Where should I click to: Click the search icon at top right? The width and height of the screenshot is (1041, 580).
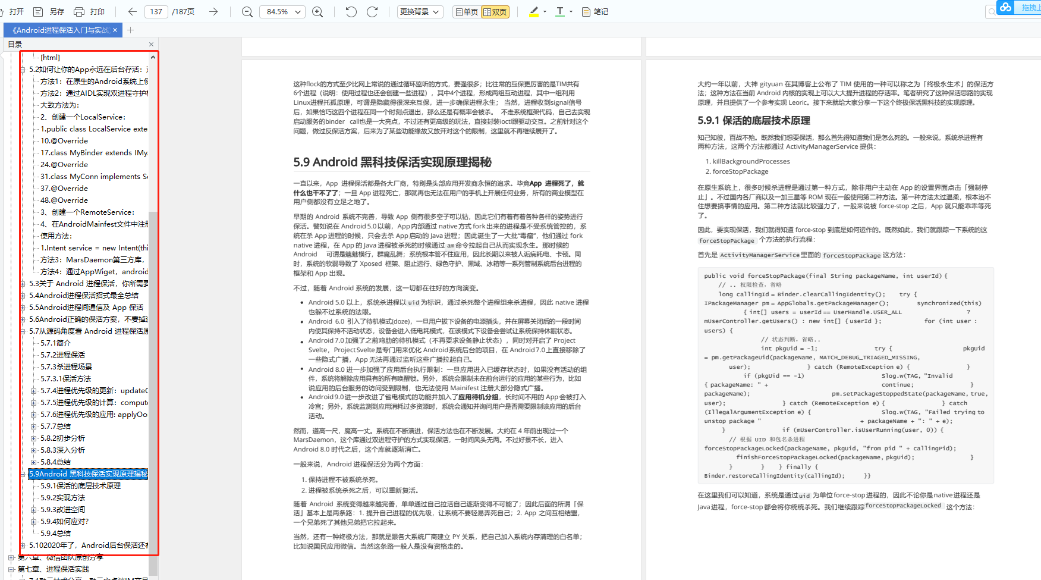[x=991, y=11]
